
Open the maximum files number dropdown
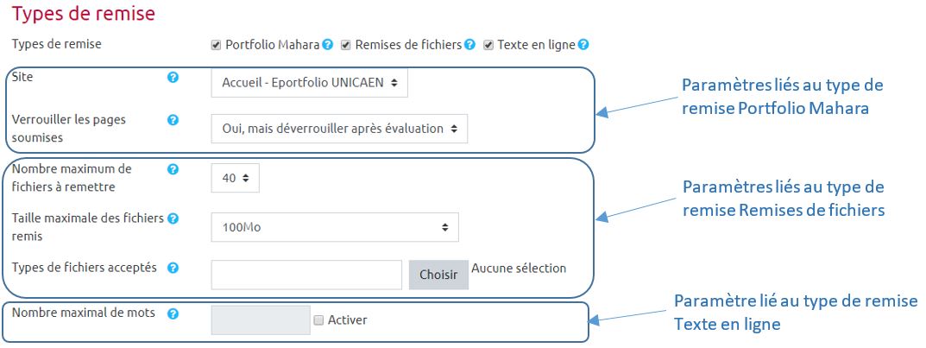(235, 178)
